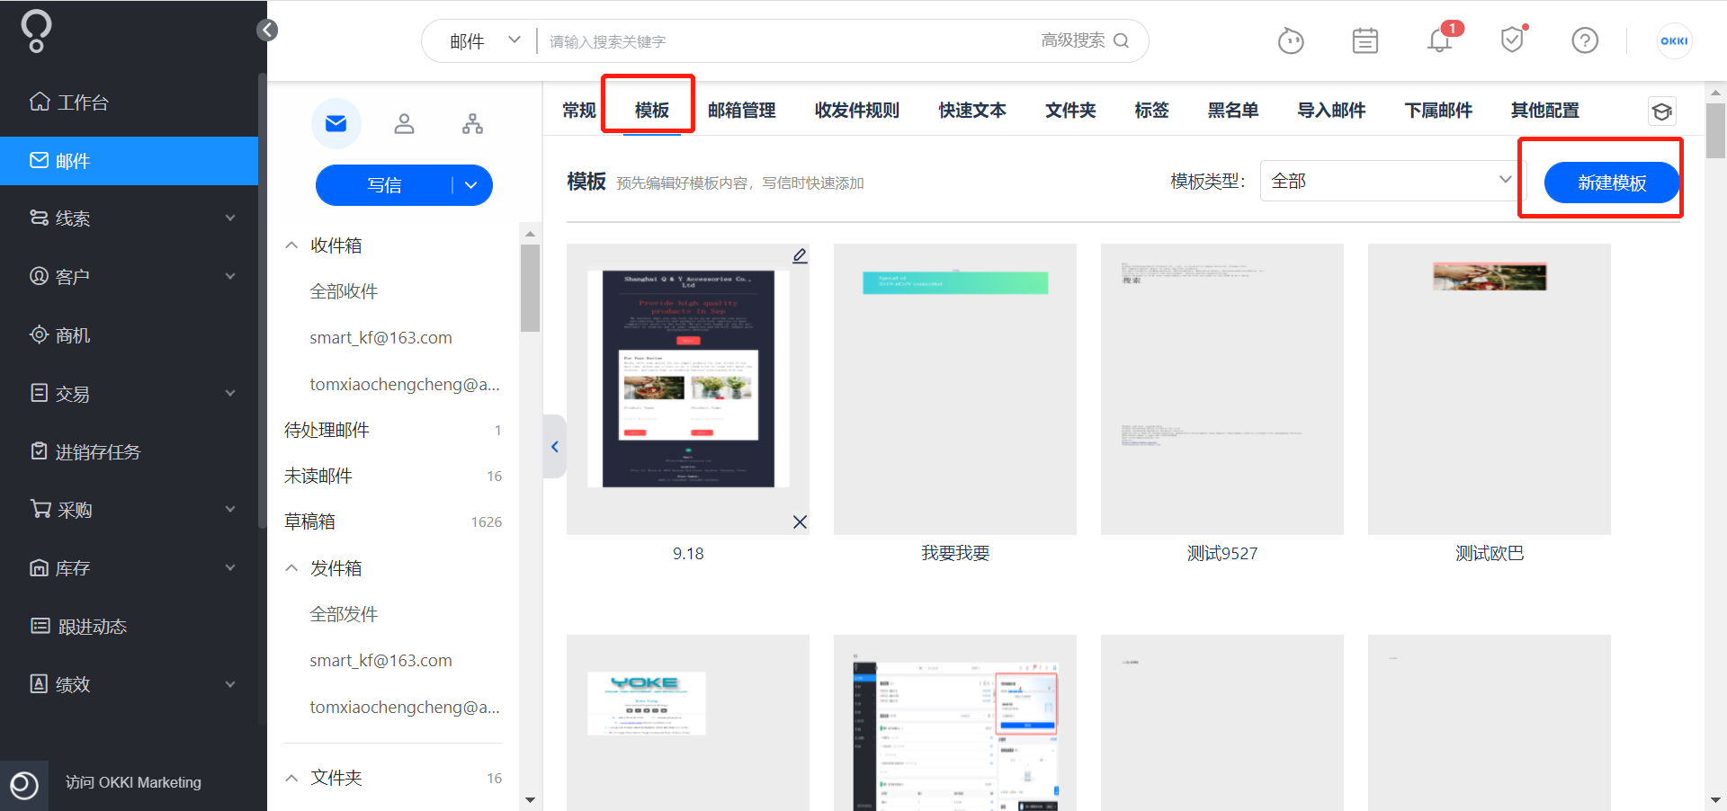
Task: Click the OKKI logo at top left
Action: click(x=36, y=31)
